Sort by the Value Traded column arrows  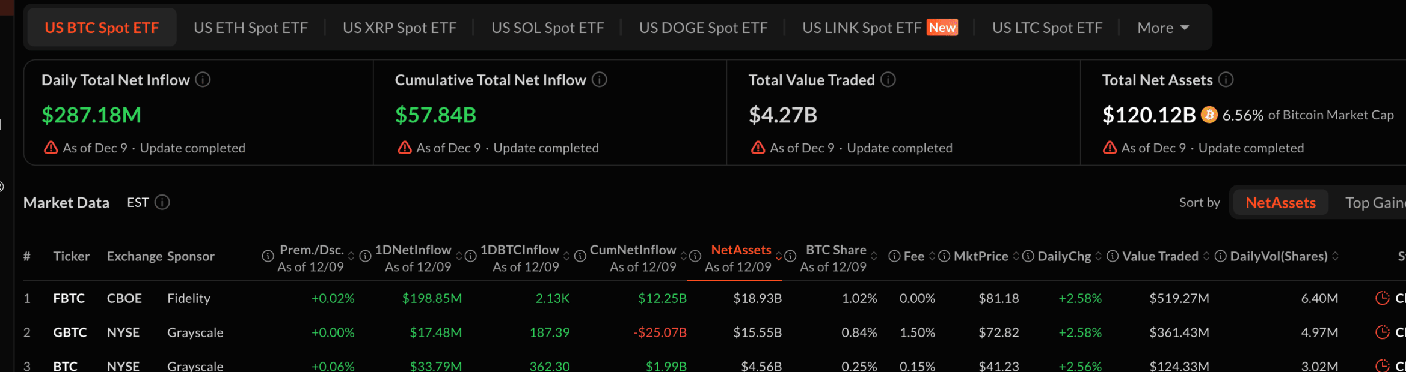pyautogui.click(x=1206, y=256)
